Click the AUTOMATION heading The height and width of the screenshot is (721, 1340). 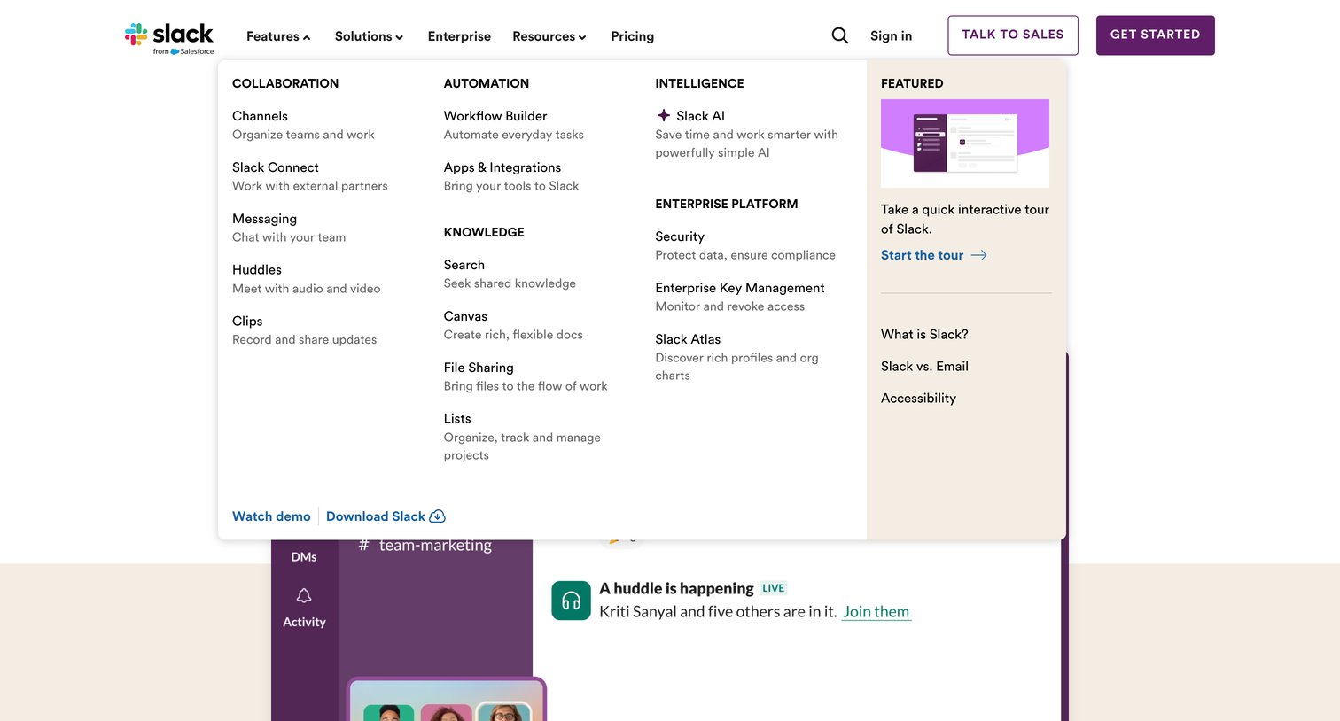[487, 83]
